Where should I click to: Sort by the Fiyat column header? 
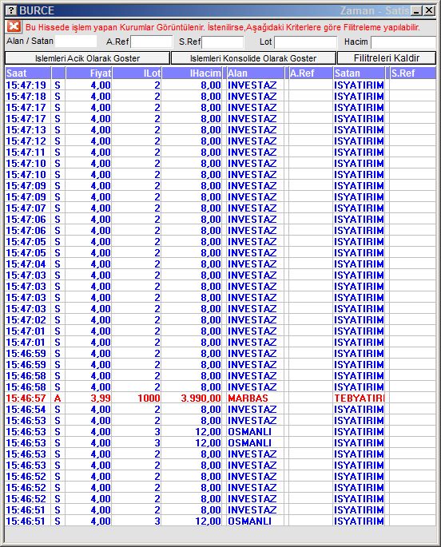click(x=89, y=73)
